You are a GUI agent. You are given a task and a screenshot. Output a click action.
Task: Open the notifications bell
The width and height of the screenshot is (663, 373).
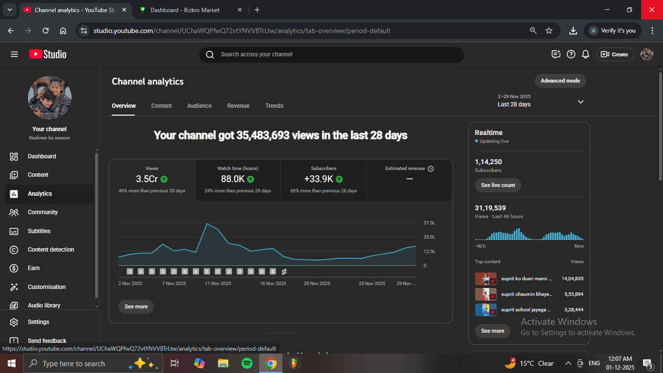click(586, 54)
